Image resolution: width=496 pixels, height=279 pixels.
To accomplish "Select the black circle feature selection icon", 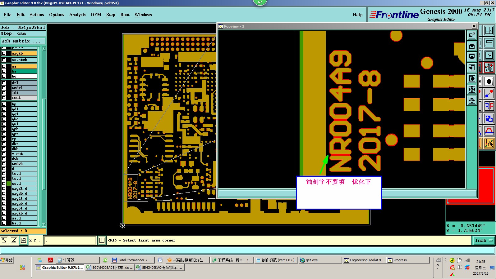I will 489,82.
